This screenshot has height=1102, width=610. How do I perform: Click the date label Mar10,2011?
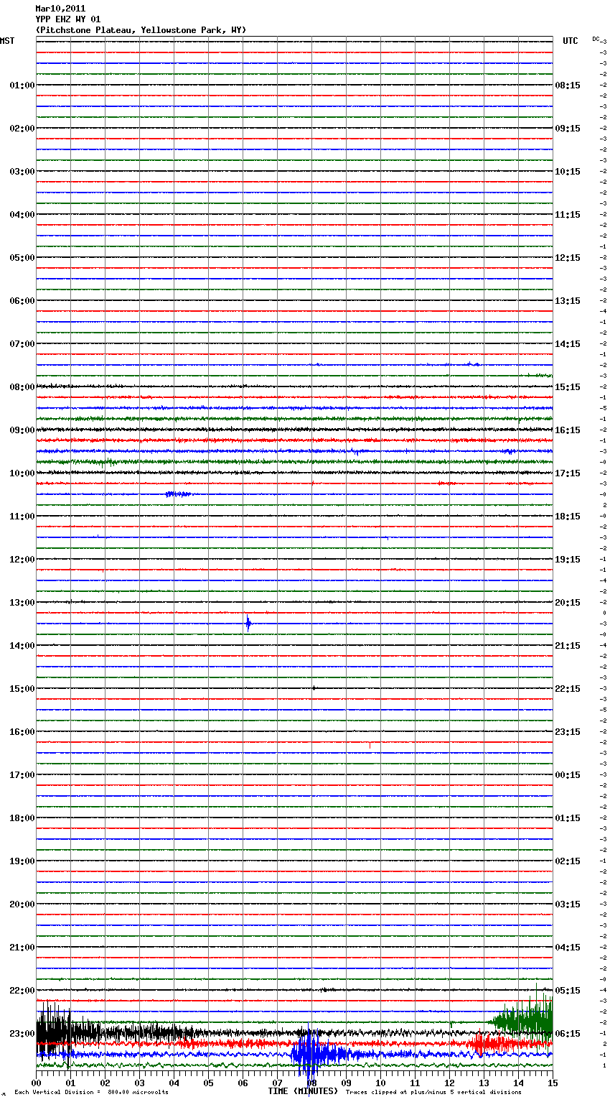(x=60, y=9)
